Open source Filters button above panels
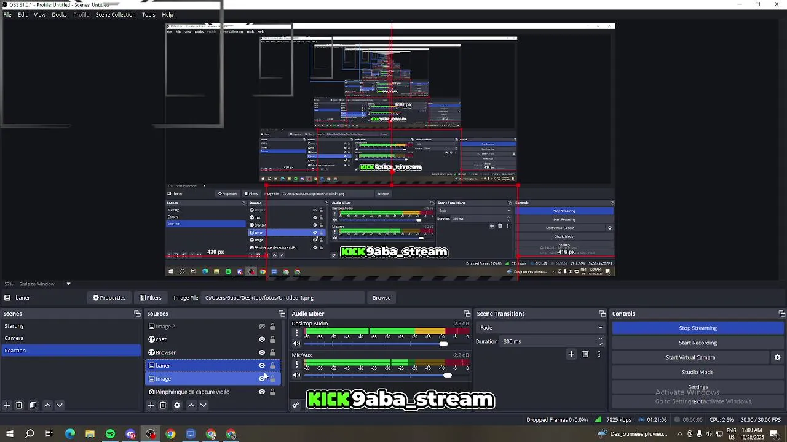This screenshot has width=787, height=442. pyautogui.click(x=150, y=298)
